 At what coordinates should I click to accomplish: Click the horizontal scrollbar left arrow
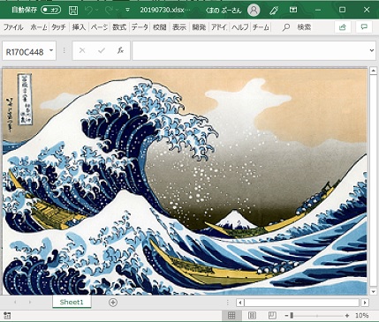coord(240,303)
